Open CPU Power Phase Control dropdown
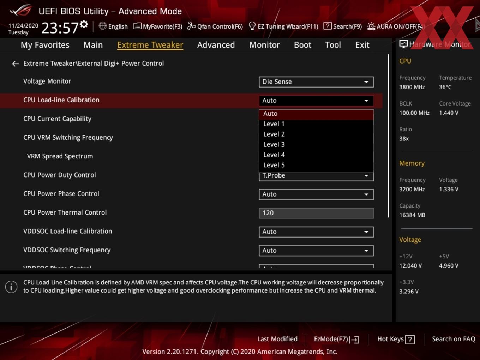The height and width of the screenshot is (360, 480). tap(316, 194)
